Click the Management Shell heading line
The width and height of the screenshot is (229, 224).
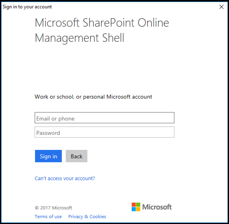pyautogui.click(x=80, y=38)
